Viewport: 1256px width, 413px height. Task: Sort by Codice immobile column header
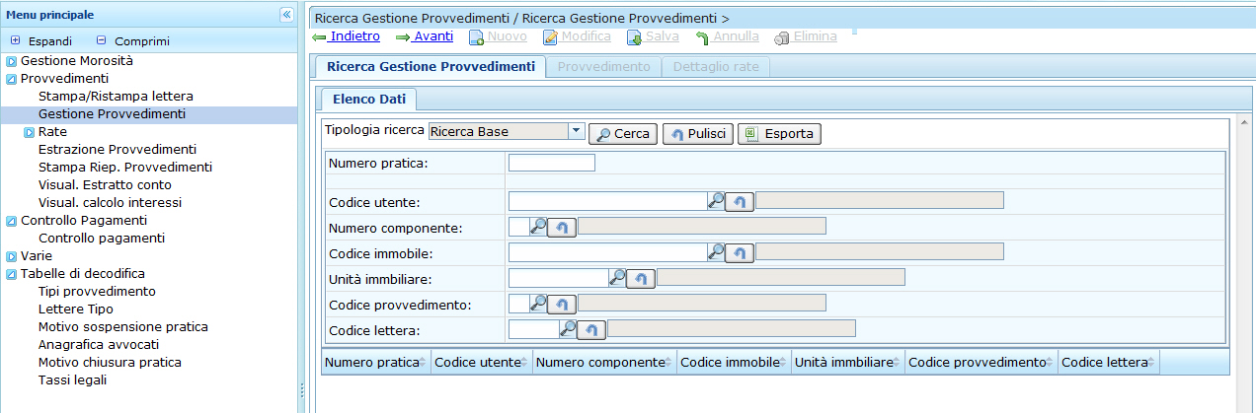pyautogui.click(x=735, y=363)
